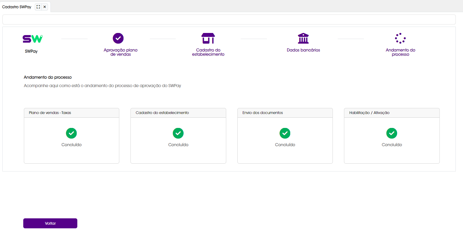Click the SWPay step label
The width and height of the screenshot is (463, 238).
pos(31,51)
